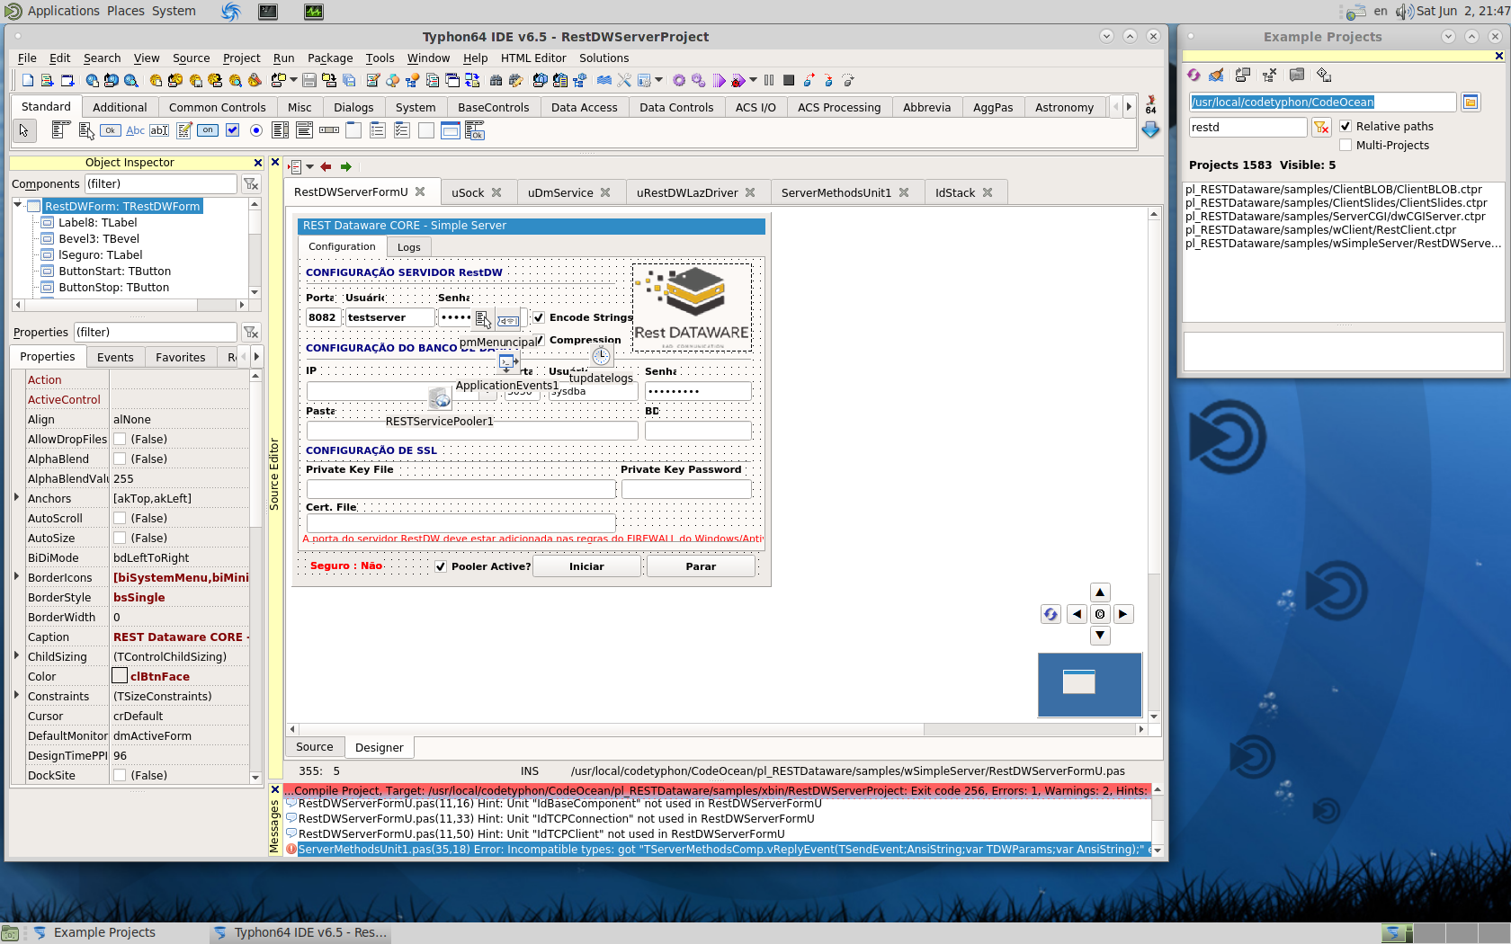Toggle the AllowDropFiles property checkbox

(x=120, y=440)
